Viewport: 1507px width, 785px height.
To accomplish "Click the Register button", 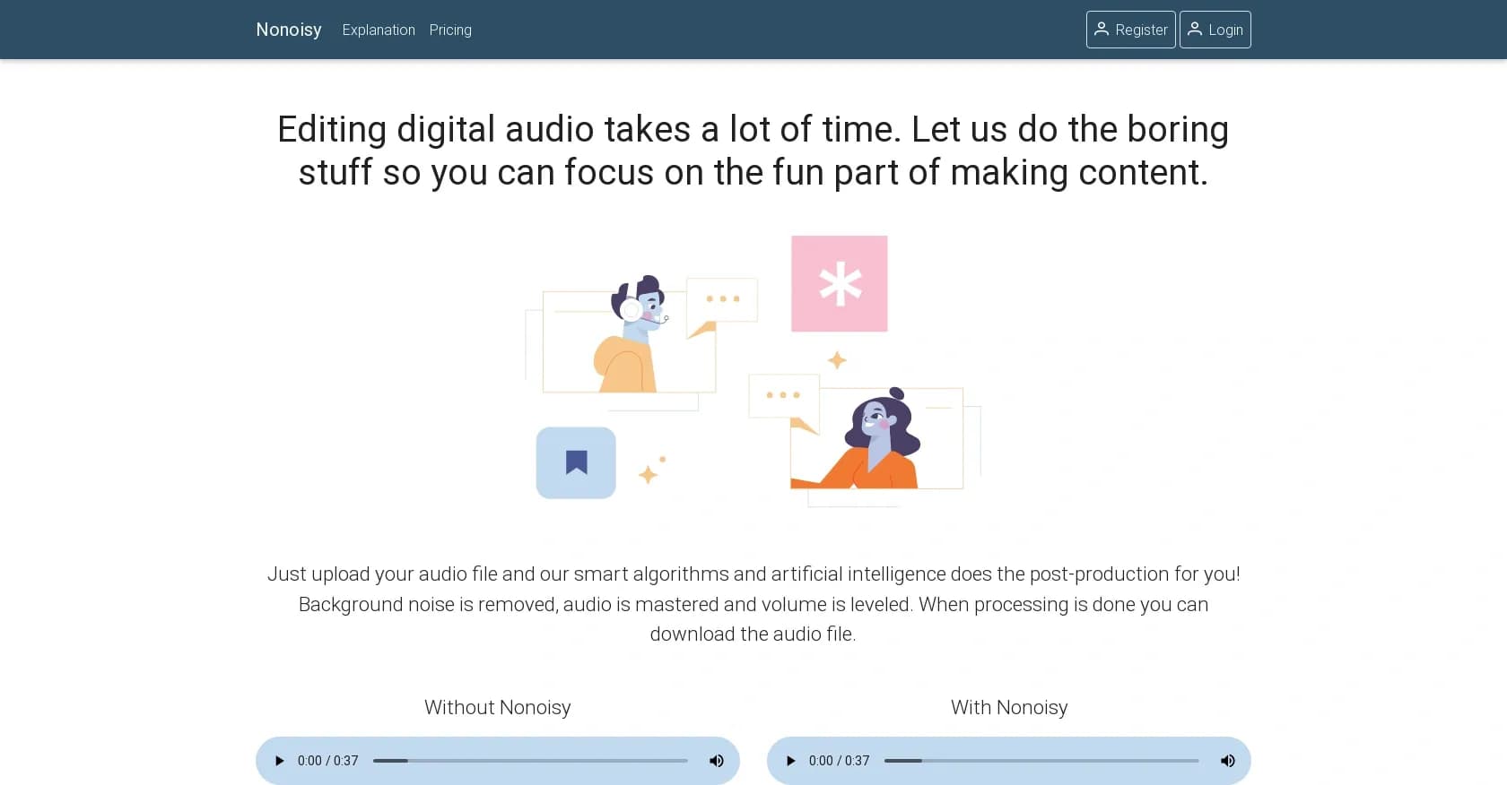I will click(1130, 30).
